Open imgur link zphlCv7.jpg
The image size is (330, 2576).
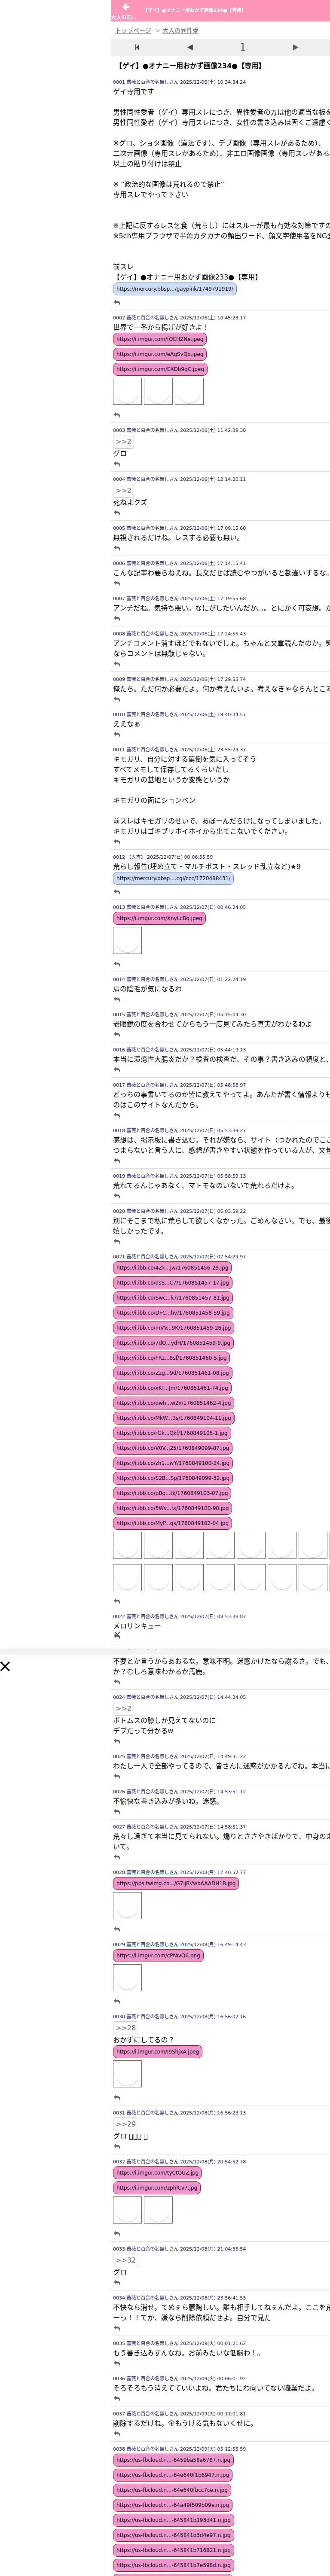pyautogui.click(x=156, y=2187)
